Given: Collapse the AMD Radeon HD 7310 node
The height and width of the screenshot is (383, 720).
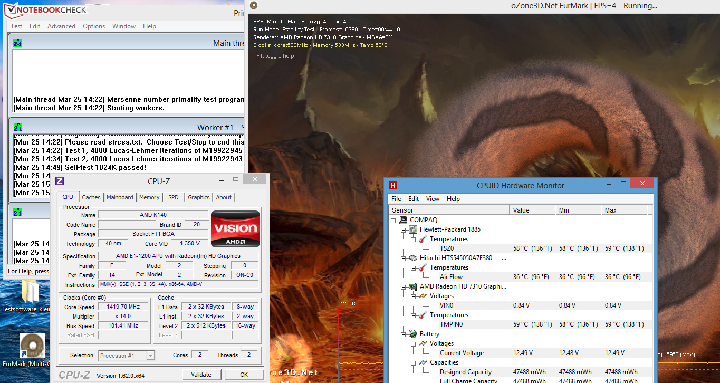Looking at the screenshot, I should 404,286.
